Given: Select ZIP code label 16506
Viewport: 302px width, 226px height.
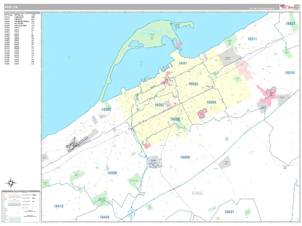Looking at the screenshot, I should coord(112,173).
